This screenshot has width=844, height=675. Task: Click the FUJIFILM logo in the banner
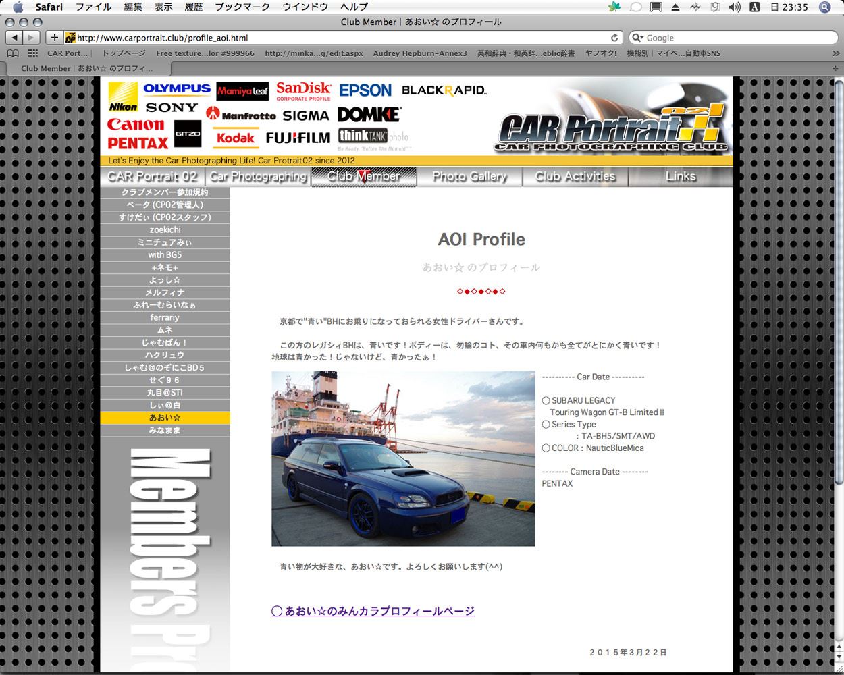click(x=298, y=138)
